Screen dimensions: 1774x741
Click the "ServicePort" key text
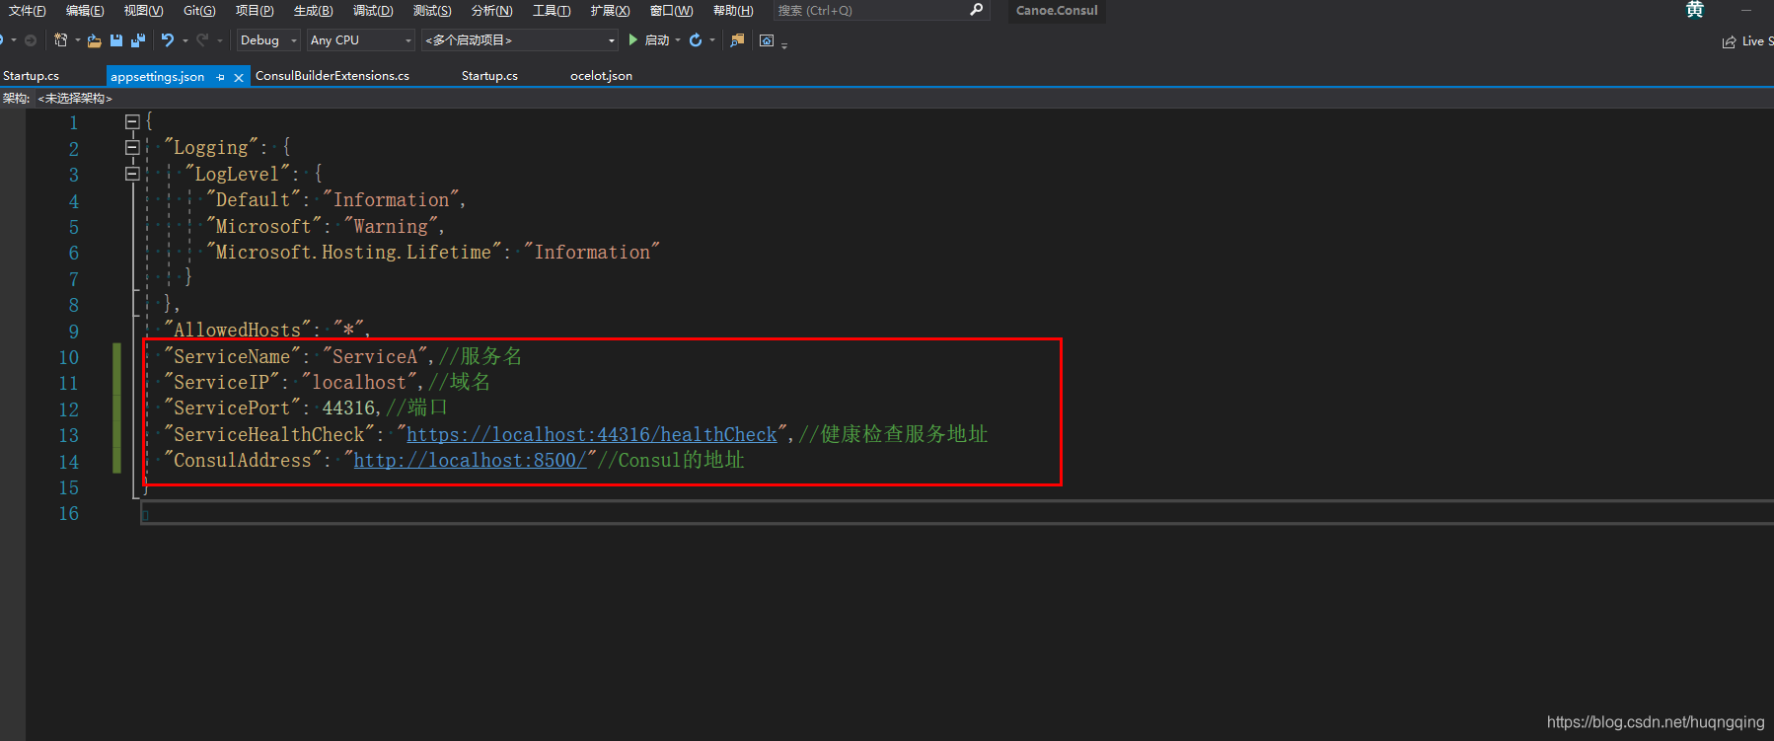click(x=232, y=408)
